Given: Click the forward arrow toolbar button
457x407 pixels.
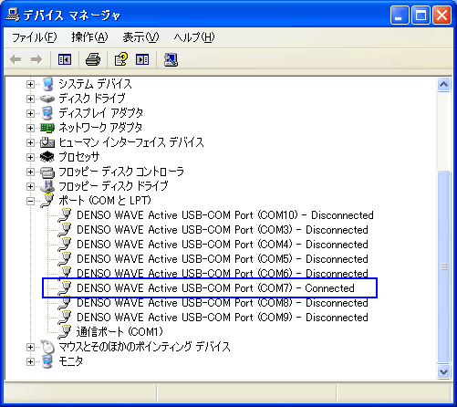Looking at the screenshot, I should coord(36,59).
